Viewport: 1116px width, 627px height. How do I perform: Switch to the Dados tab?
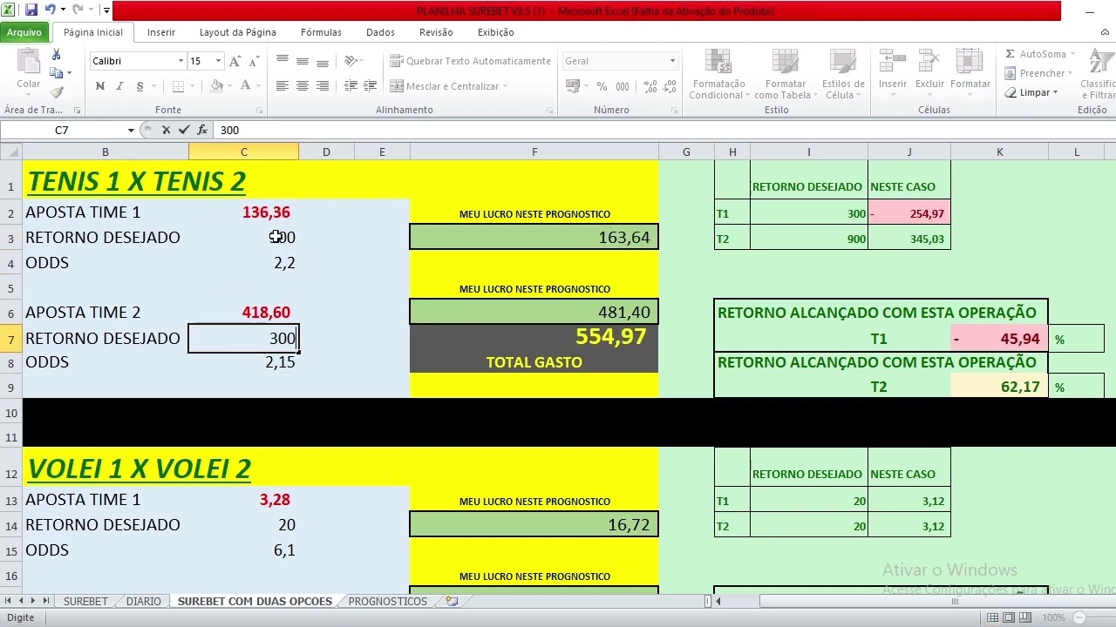pos(380,32)
